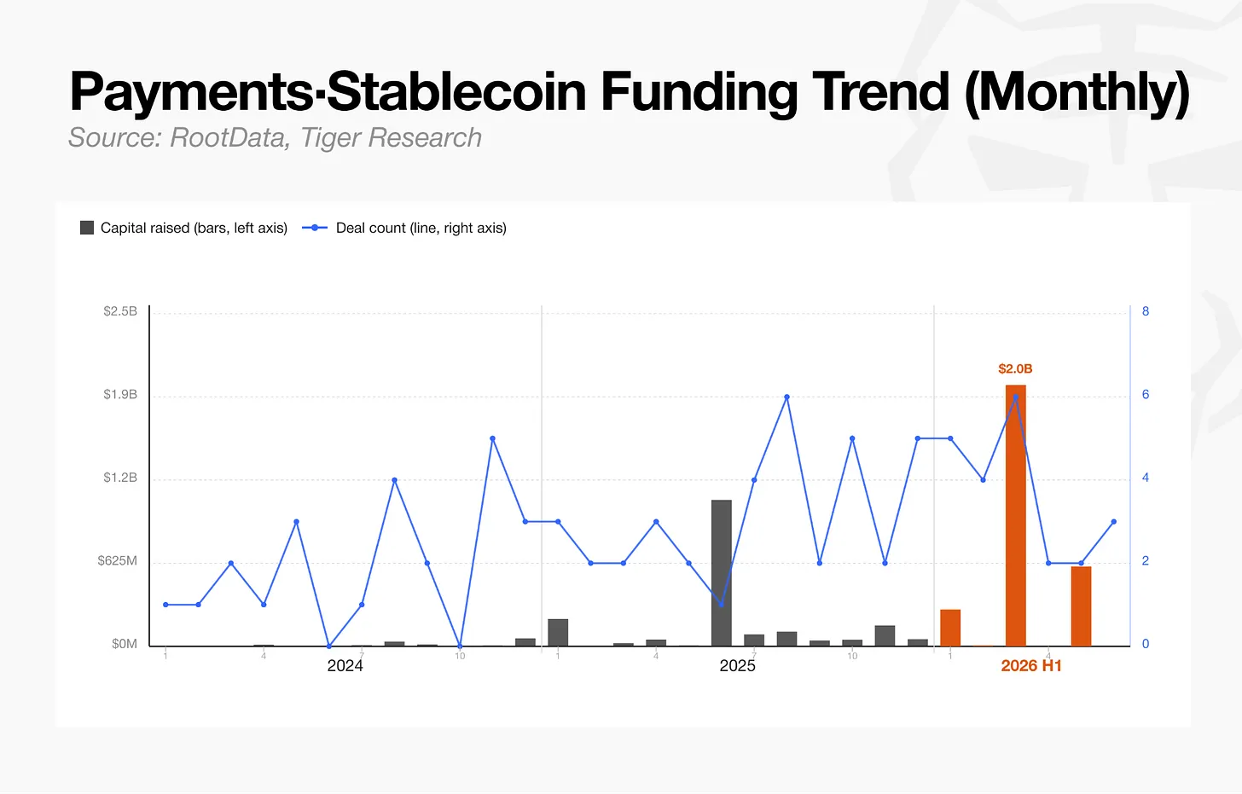Click the Deal count legend label
Viewport: 1242px width, 794px height.
click(421, 228)
